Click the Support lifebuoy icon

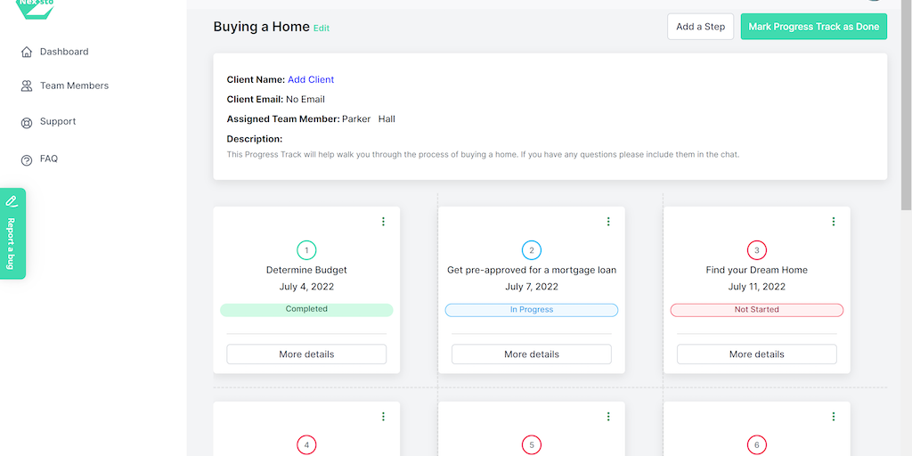[27, 123]
